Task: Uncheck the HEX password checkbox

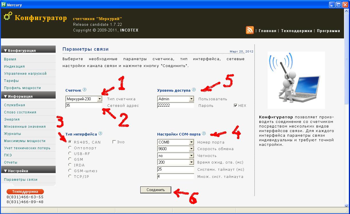Action: click(236, 105)
